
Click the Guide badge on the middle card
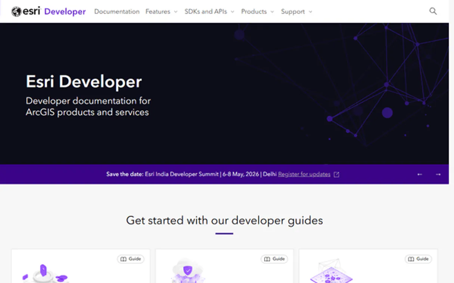click(274, 259)
